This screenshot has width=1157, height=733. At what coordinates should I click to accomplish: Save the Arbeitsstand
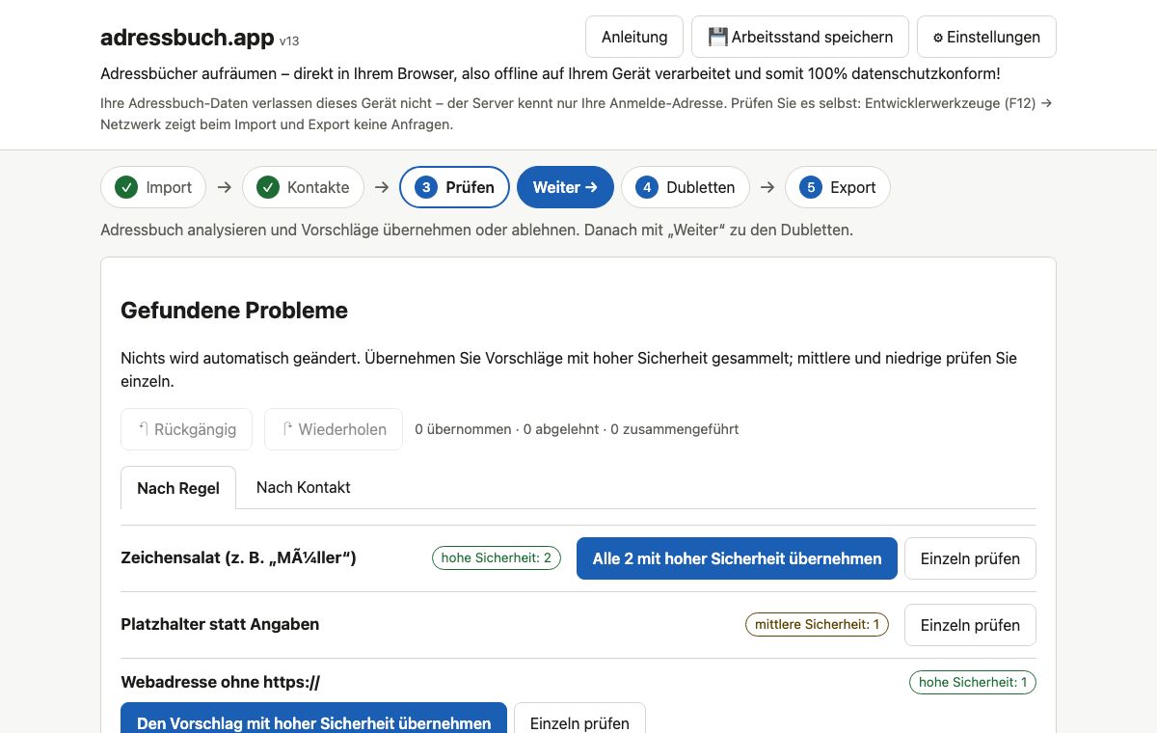[800, 37]
